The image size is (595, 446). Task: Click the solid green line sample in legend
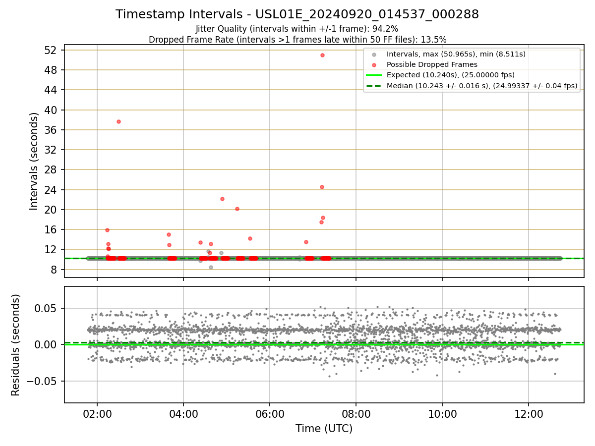point(374,75)
